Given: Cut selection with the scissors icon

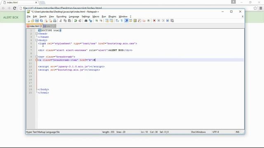Looking at the screenshot, I should pos(61,21).
